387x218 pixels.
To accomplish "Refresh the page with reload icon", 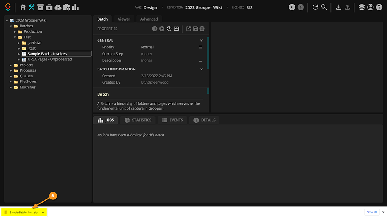I will pyautogui.click(x=315, y=7).
